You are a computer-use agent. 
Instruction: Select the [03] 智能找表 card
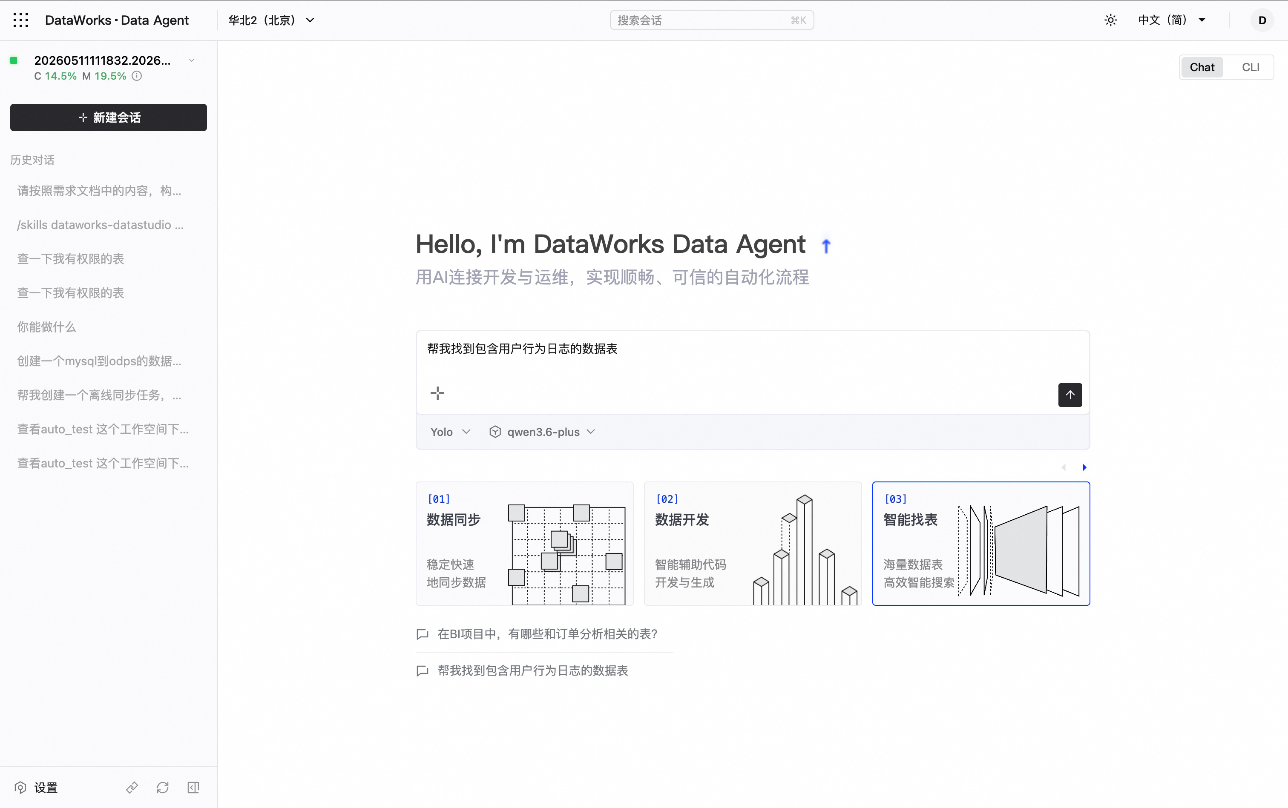click(x=981, y=544)
